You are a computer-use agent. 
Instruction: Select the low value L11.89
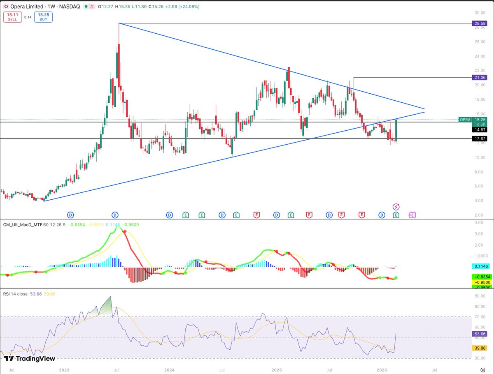point(140,7)
